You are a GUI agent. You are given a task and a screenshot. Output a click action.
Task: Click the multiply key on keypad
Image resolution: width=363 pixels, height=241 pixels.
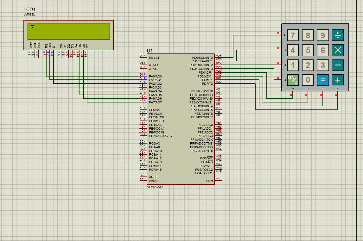click(338, 50)
